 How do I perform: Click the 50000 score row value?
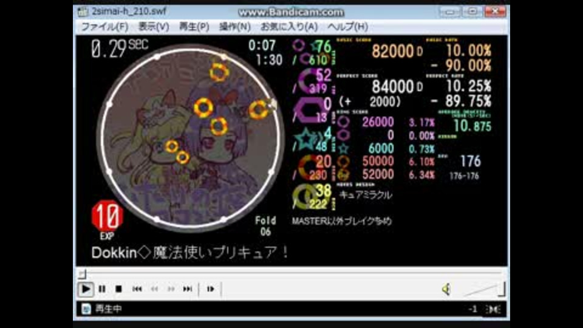(378, 162)
